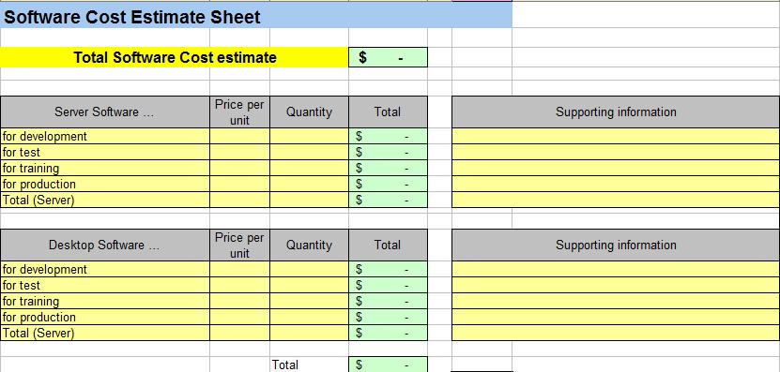Click Price per unit cell for Server production

click(x=239, y=184)
